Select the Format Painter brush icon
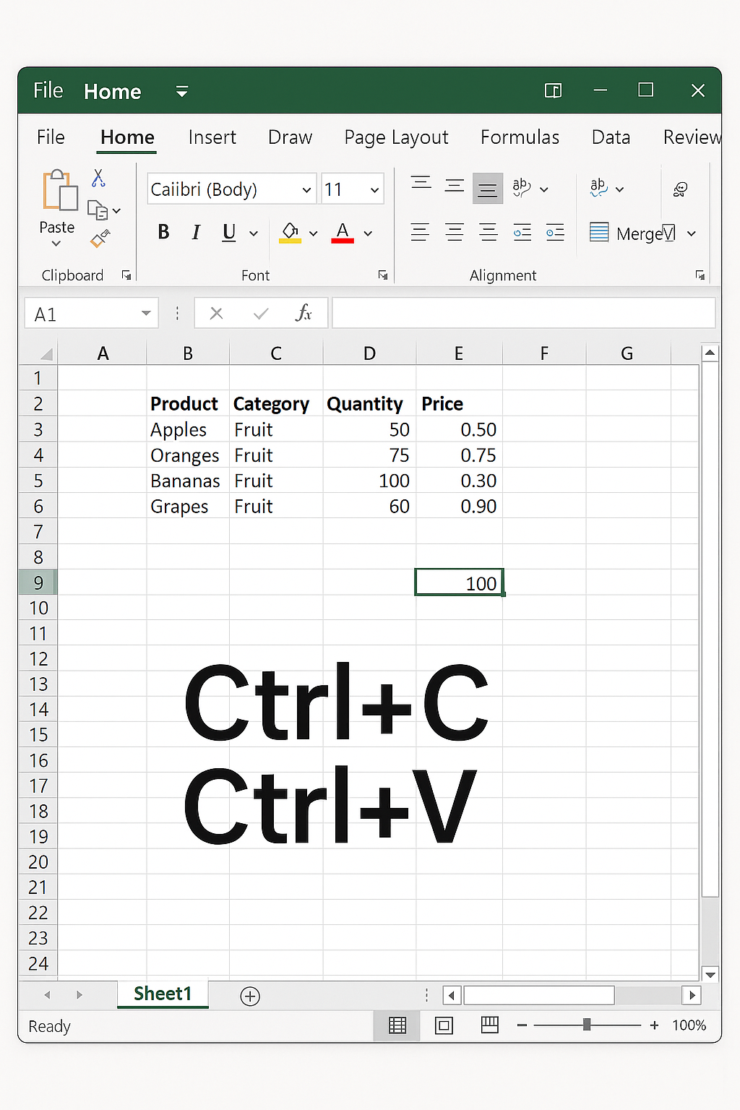740x1110 pixels. click(100, 238)
